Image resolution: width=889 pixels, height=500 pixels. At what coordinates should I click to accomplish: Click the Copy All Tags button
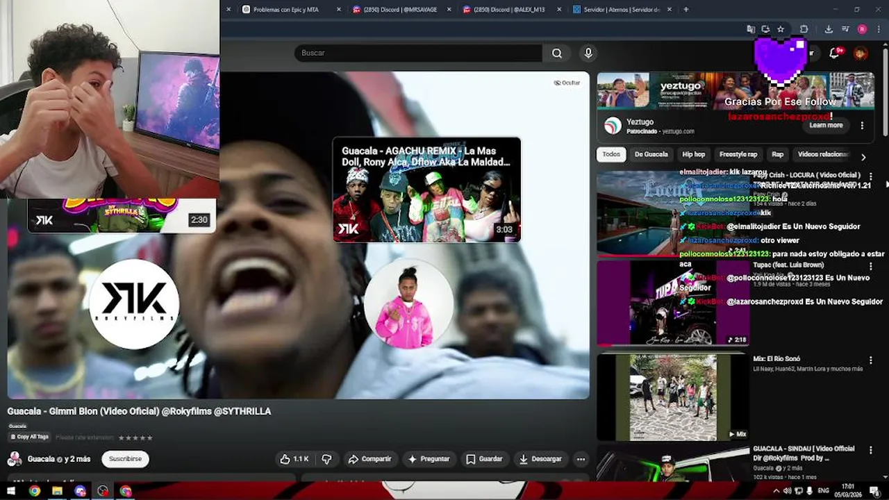tap(29, 437)
